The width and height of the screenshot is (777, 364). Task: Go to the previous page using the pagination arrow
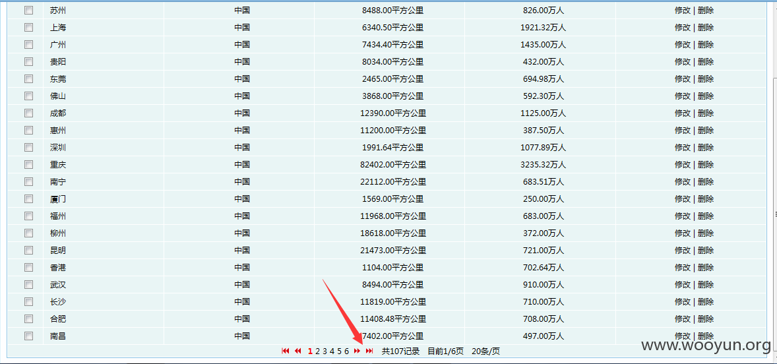298,351
